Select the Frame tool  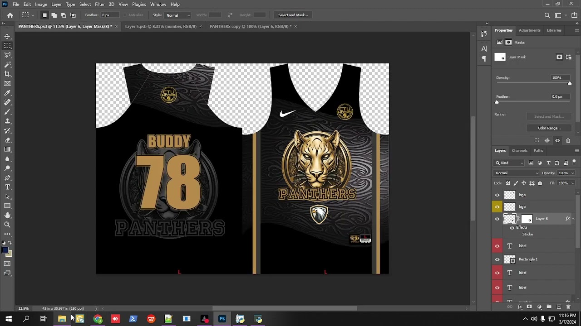click(7, 83)
